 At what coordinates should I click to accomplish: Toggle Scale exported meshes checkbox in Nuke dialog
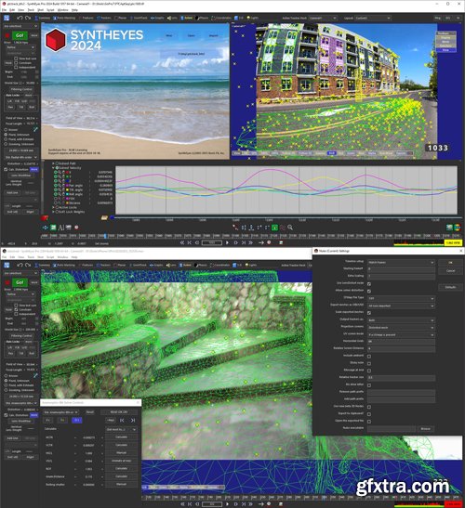pyautogui.click(x=369, y=313)
